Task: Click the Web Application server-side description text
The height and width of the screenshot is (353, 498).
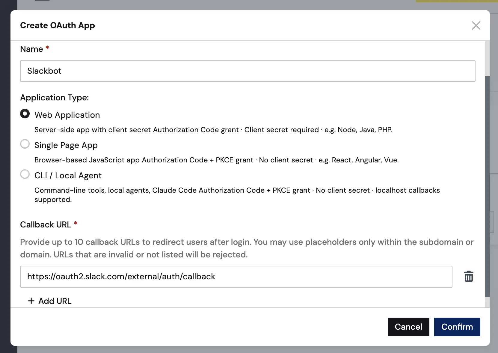Action: [213, 130]
